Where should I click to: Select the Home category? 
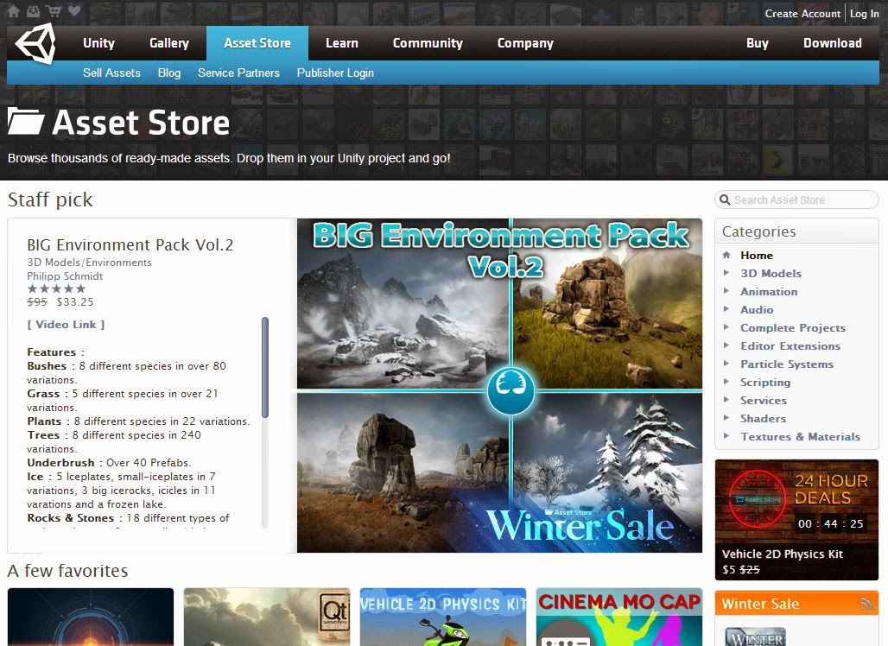757,256
